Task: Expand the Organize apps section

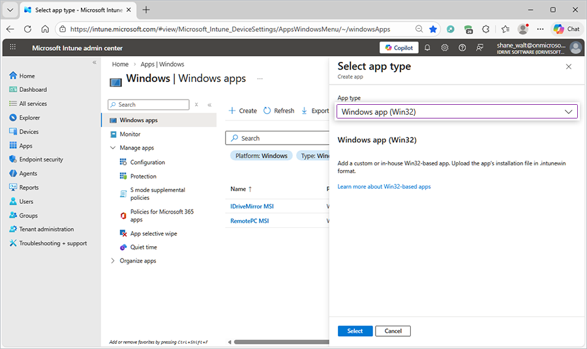Action: (x=112, y=261)
